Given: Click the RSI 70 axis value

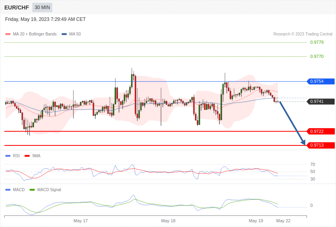Looking at the screenshot, I should [313, 164].
